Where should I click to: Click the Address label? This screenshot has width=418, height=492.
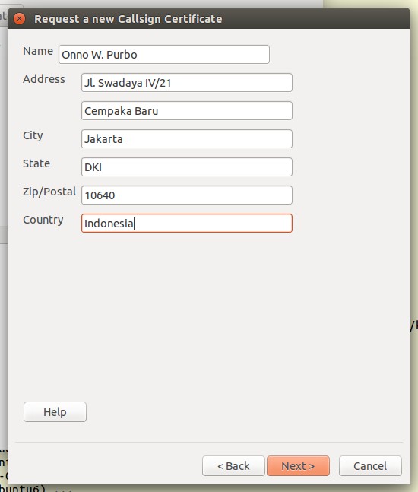point(44,79)
